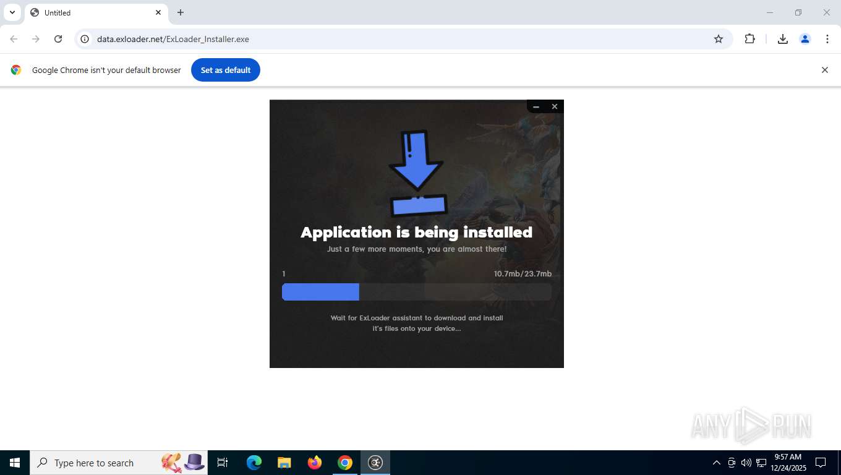Viewport: 841px width, 475px height.
Task: Close the ExLoader installer window
Action: (x=555, y=106)
